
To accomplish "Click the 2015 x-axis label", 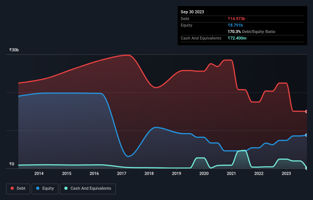I will [x=67, y=173].
